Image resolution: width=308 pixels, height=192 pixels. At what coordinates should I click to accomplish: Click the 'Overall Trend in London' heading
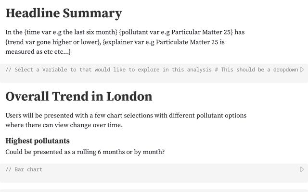click(x=78, y=96)
